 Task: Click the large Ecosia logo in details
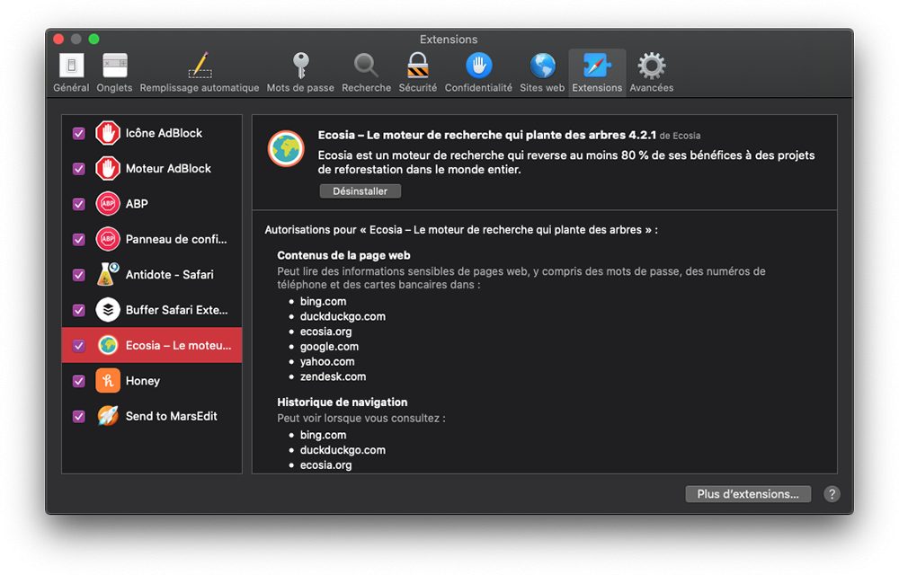286,149
